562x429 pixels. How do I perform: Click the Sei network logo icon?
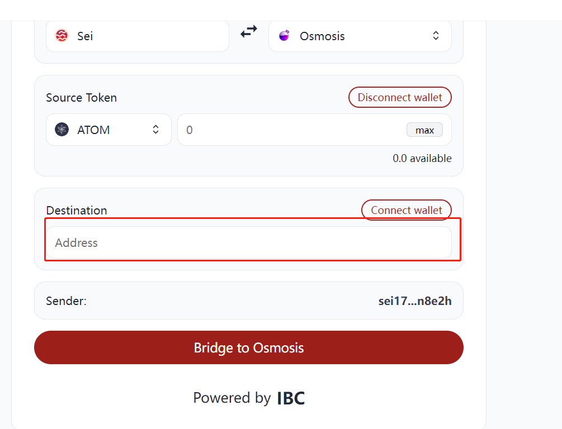pyautogui.click(x=62, y=36)
